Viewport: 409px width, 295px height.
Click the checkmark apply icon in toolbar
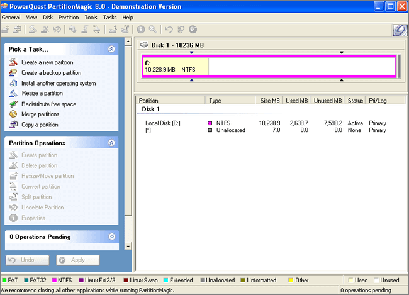(193, 30)
